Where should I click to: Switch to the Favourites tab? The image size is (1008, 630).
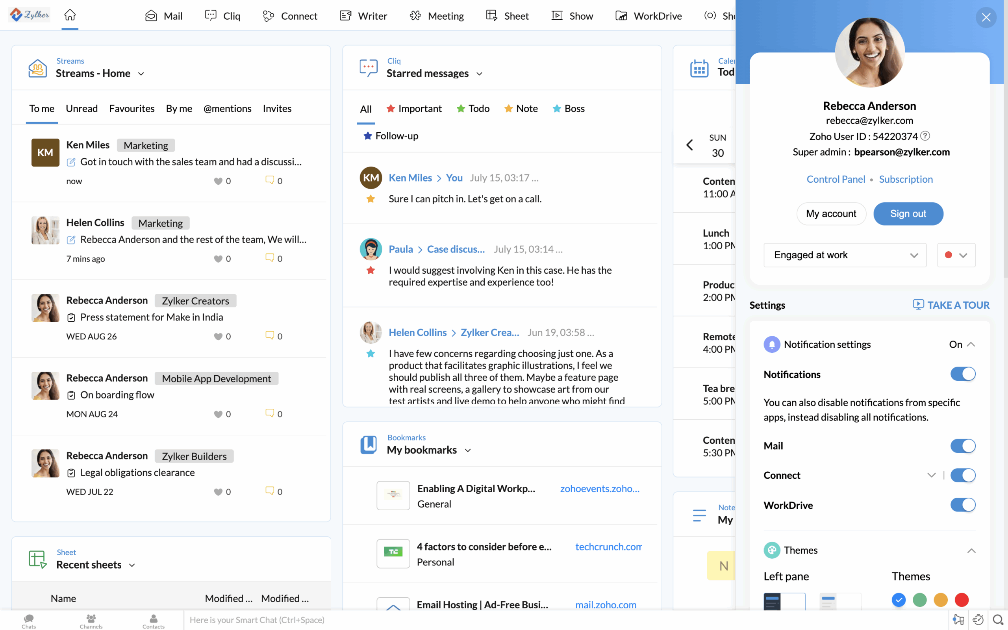point(132,109)
